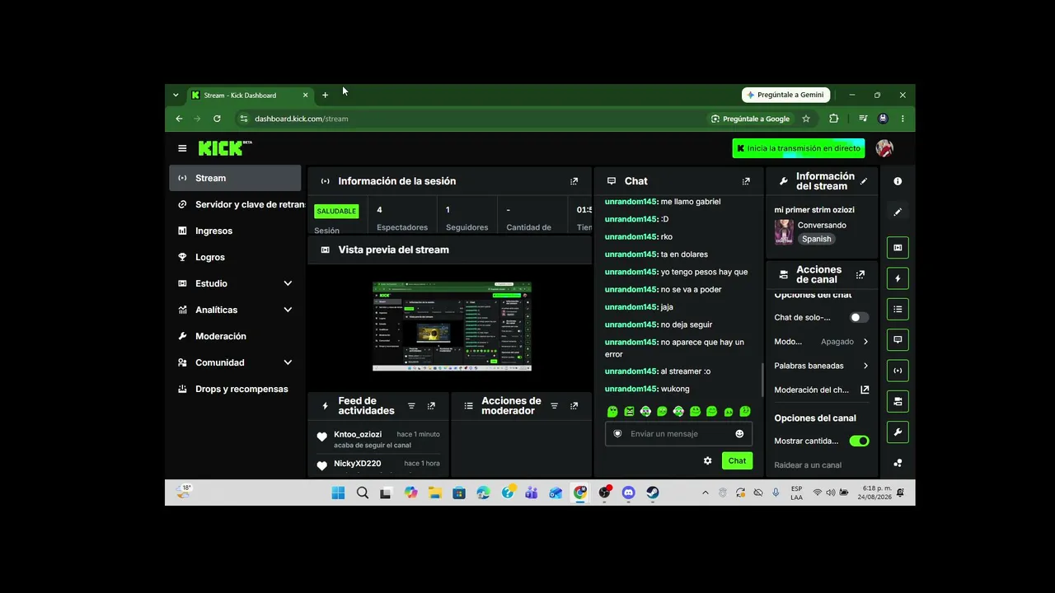The height and width of the screenshot is (593, 1055).
Task: Expand the Analíticas sidebar section
Action: [288, 310]
